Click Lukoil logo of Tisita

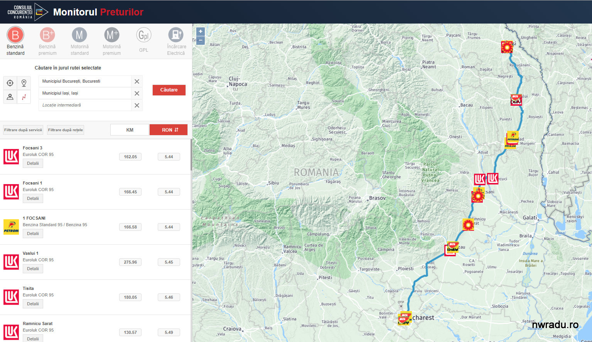click(x=11, y=297)
